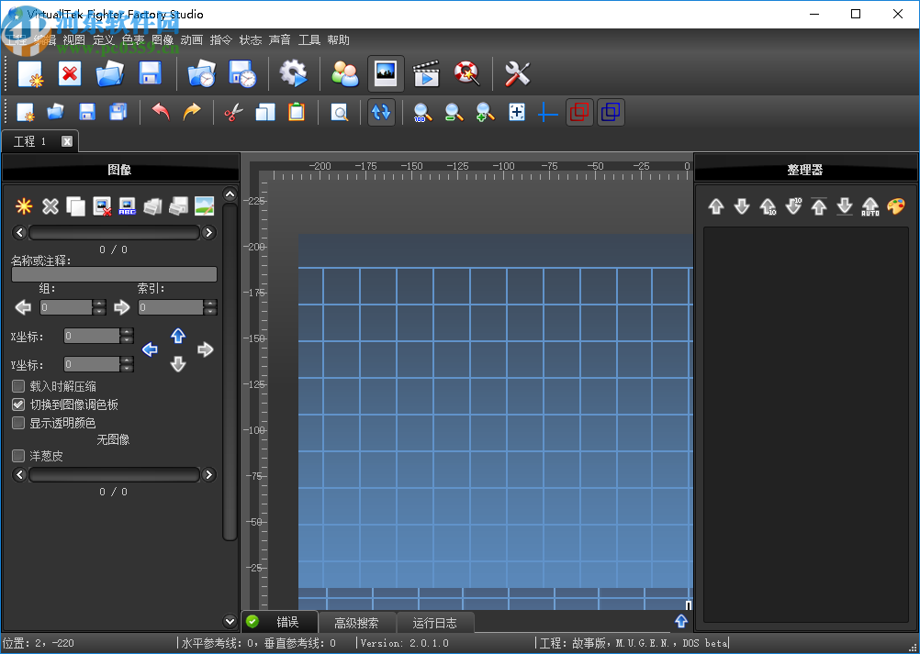Click the orange Redo arrow

[191, 112]
